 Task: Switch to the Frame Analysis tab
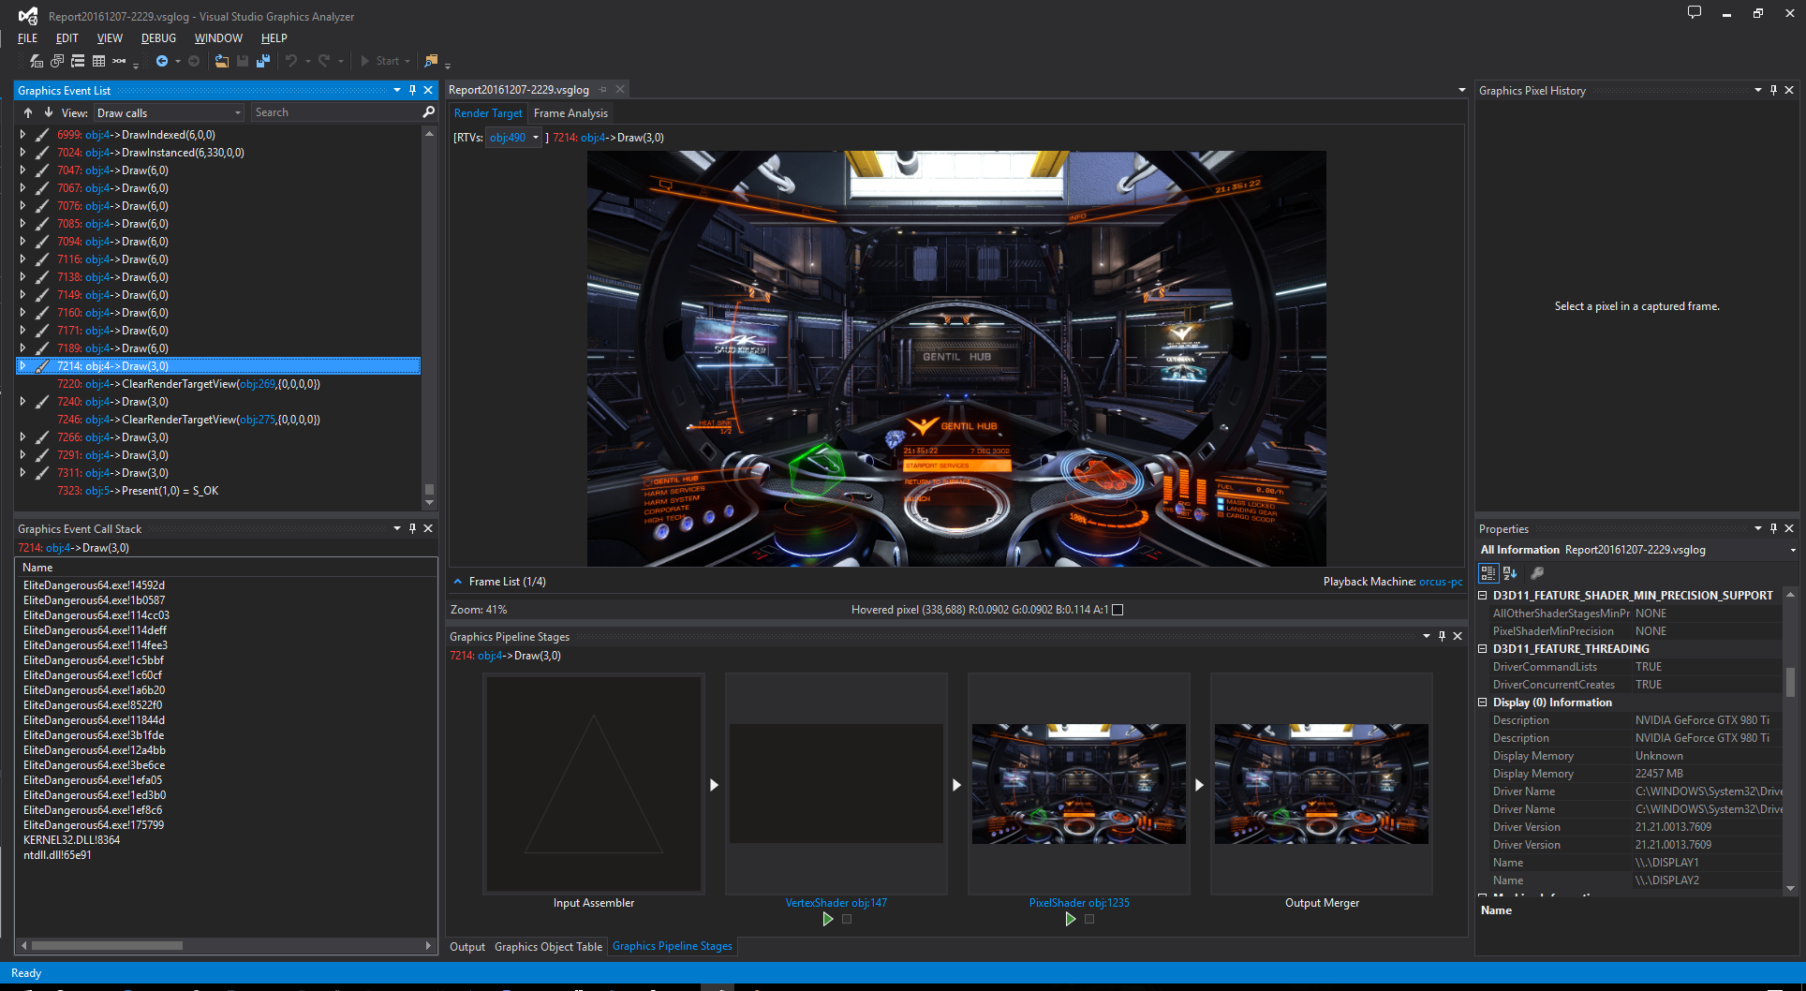[570, 113]
